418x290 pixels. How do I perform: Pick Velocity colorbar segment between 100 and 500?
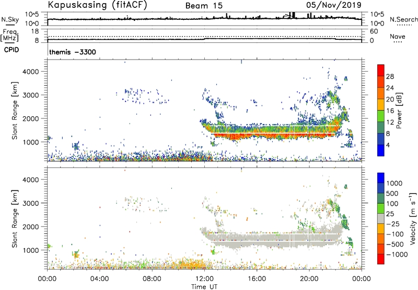pyautogui.click(x=381, y=198)
